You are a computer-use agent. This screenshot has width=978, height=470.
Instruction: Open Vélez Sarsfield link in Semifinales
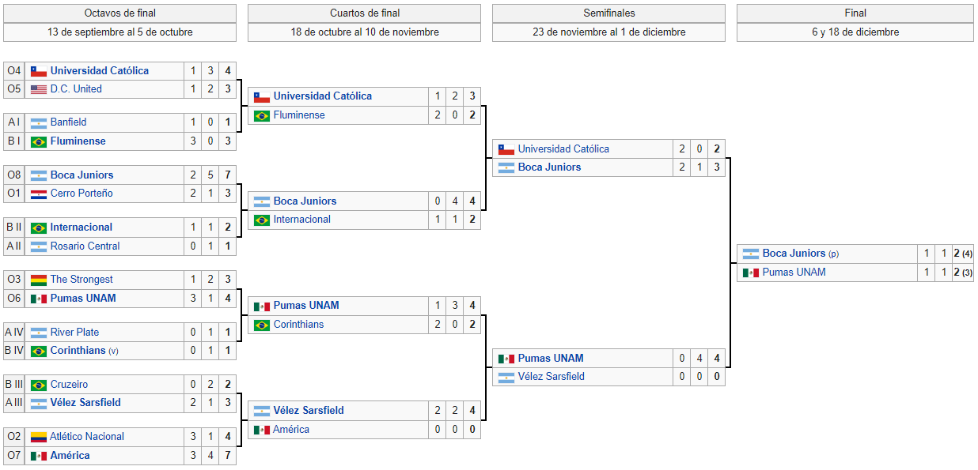click(x=552, y=376)
